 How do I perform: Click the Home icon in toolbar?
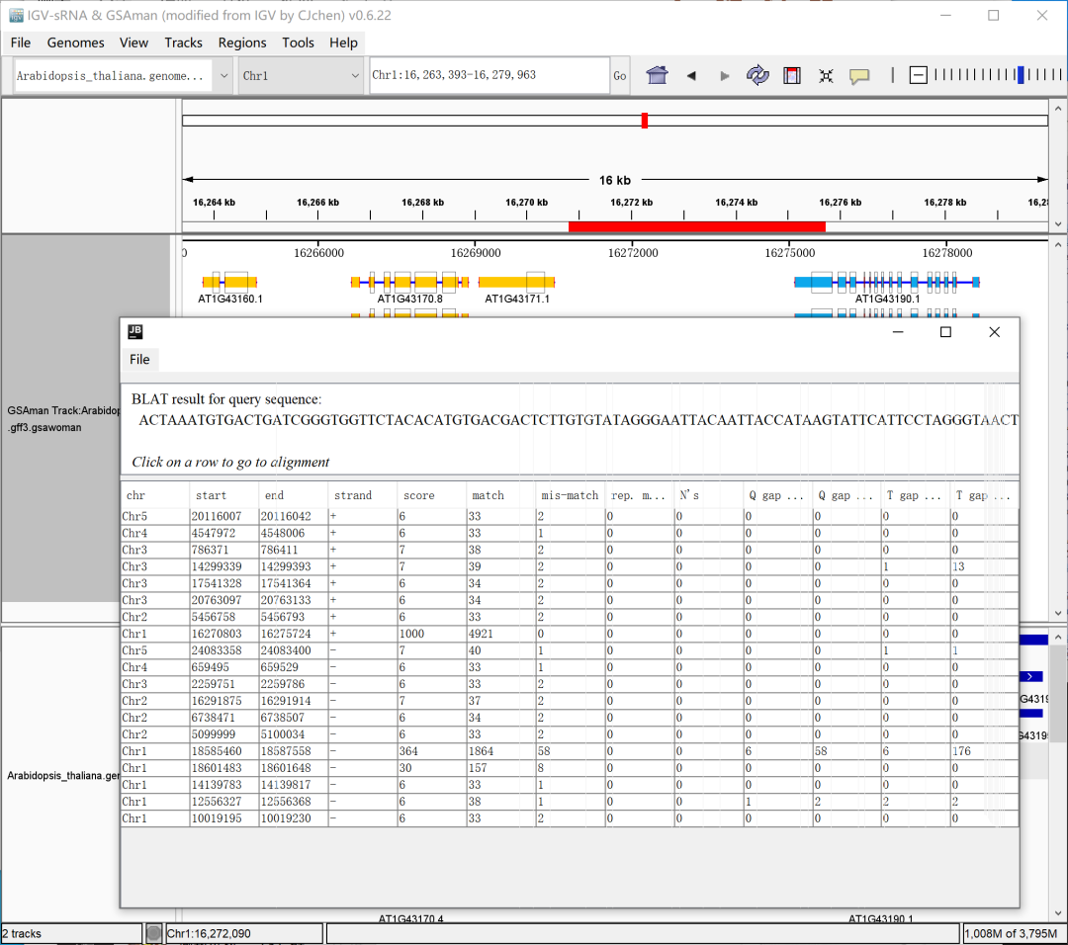click(658, 76)
